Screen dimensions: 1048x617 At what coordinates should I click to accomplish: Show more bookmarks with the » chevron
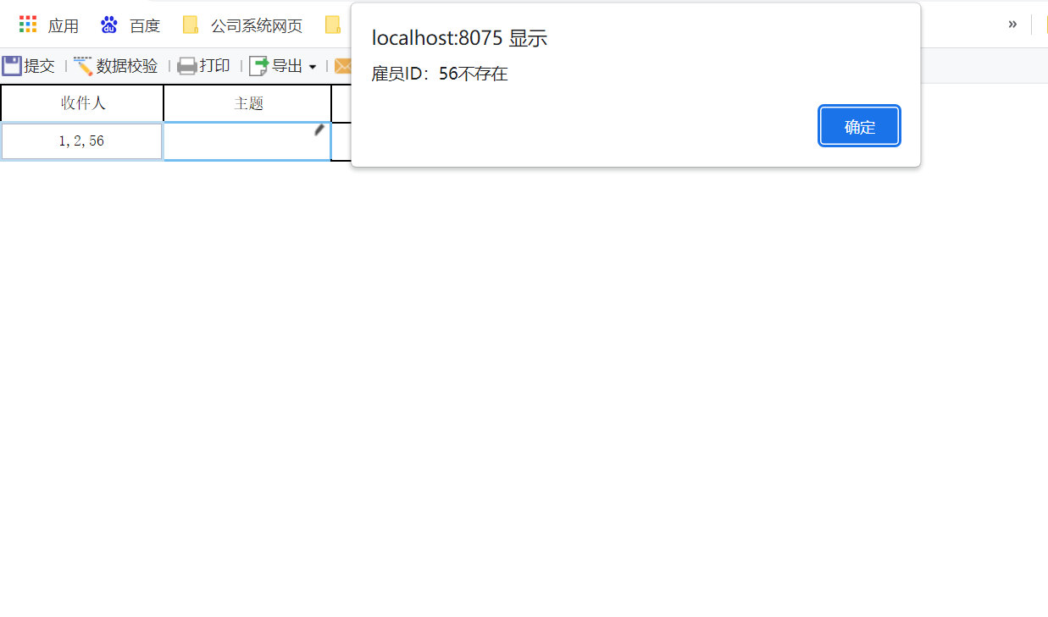tap(1012, 25)
